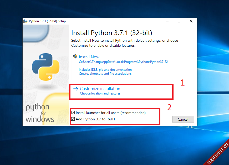Click "Includes IDLE, pip and documentation" text
Screen dimensions: 229x165
click(x=105, y=70)
